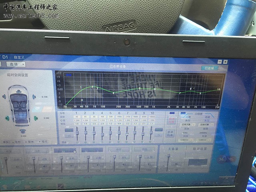The width and height of the screenshot is (256, 192).
Task: Mute the 主音量 master volume speaker icon
Action: (176, 164)
